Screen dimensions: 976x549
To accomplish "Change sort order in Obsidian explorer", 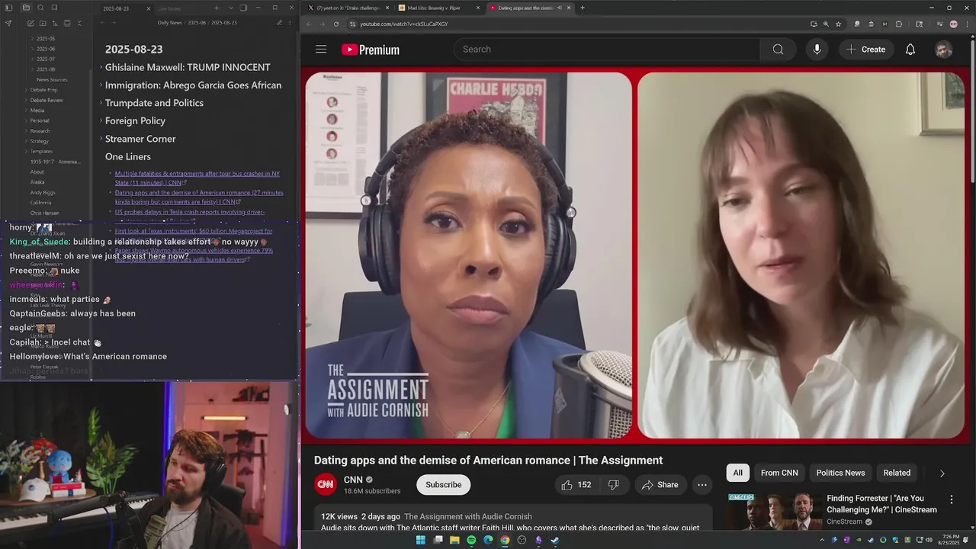I will pyautogui.click(x=55, y=23).
